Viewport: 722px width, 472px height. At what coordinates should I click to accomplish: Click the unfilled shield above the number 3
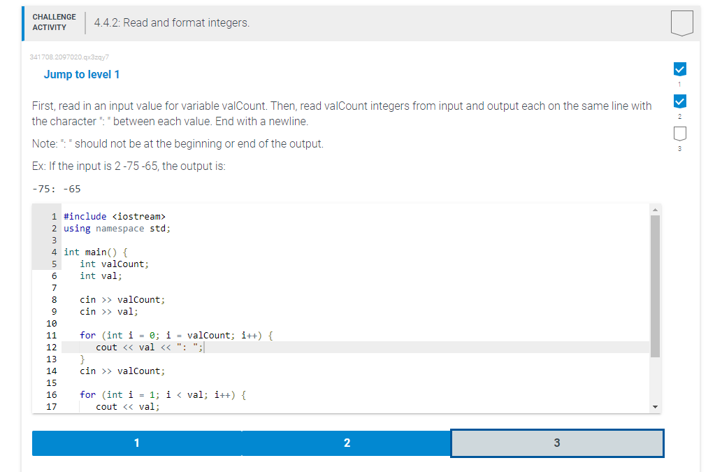click(x=679, y=133)
